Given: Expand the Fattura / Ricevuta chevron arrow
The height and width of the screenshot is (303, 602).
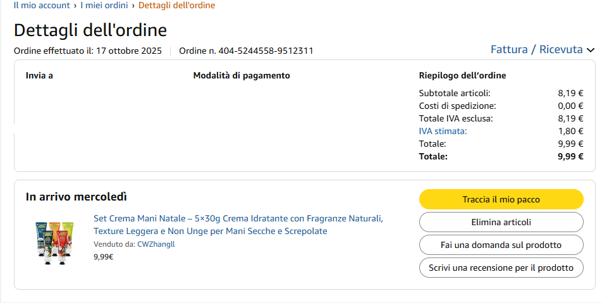Looking at the screenshot, I should click(x=591, y=50).
